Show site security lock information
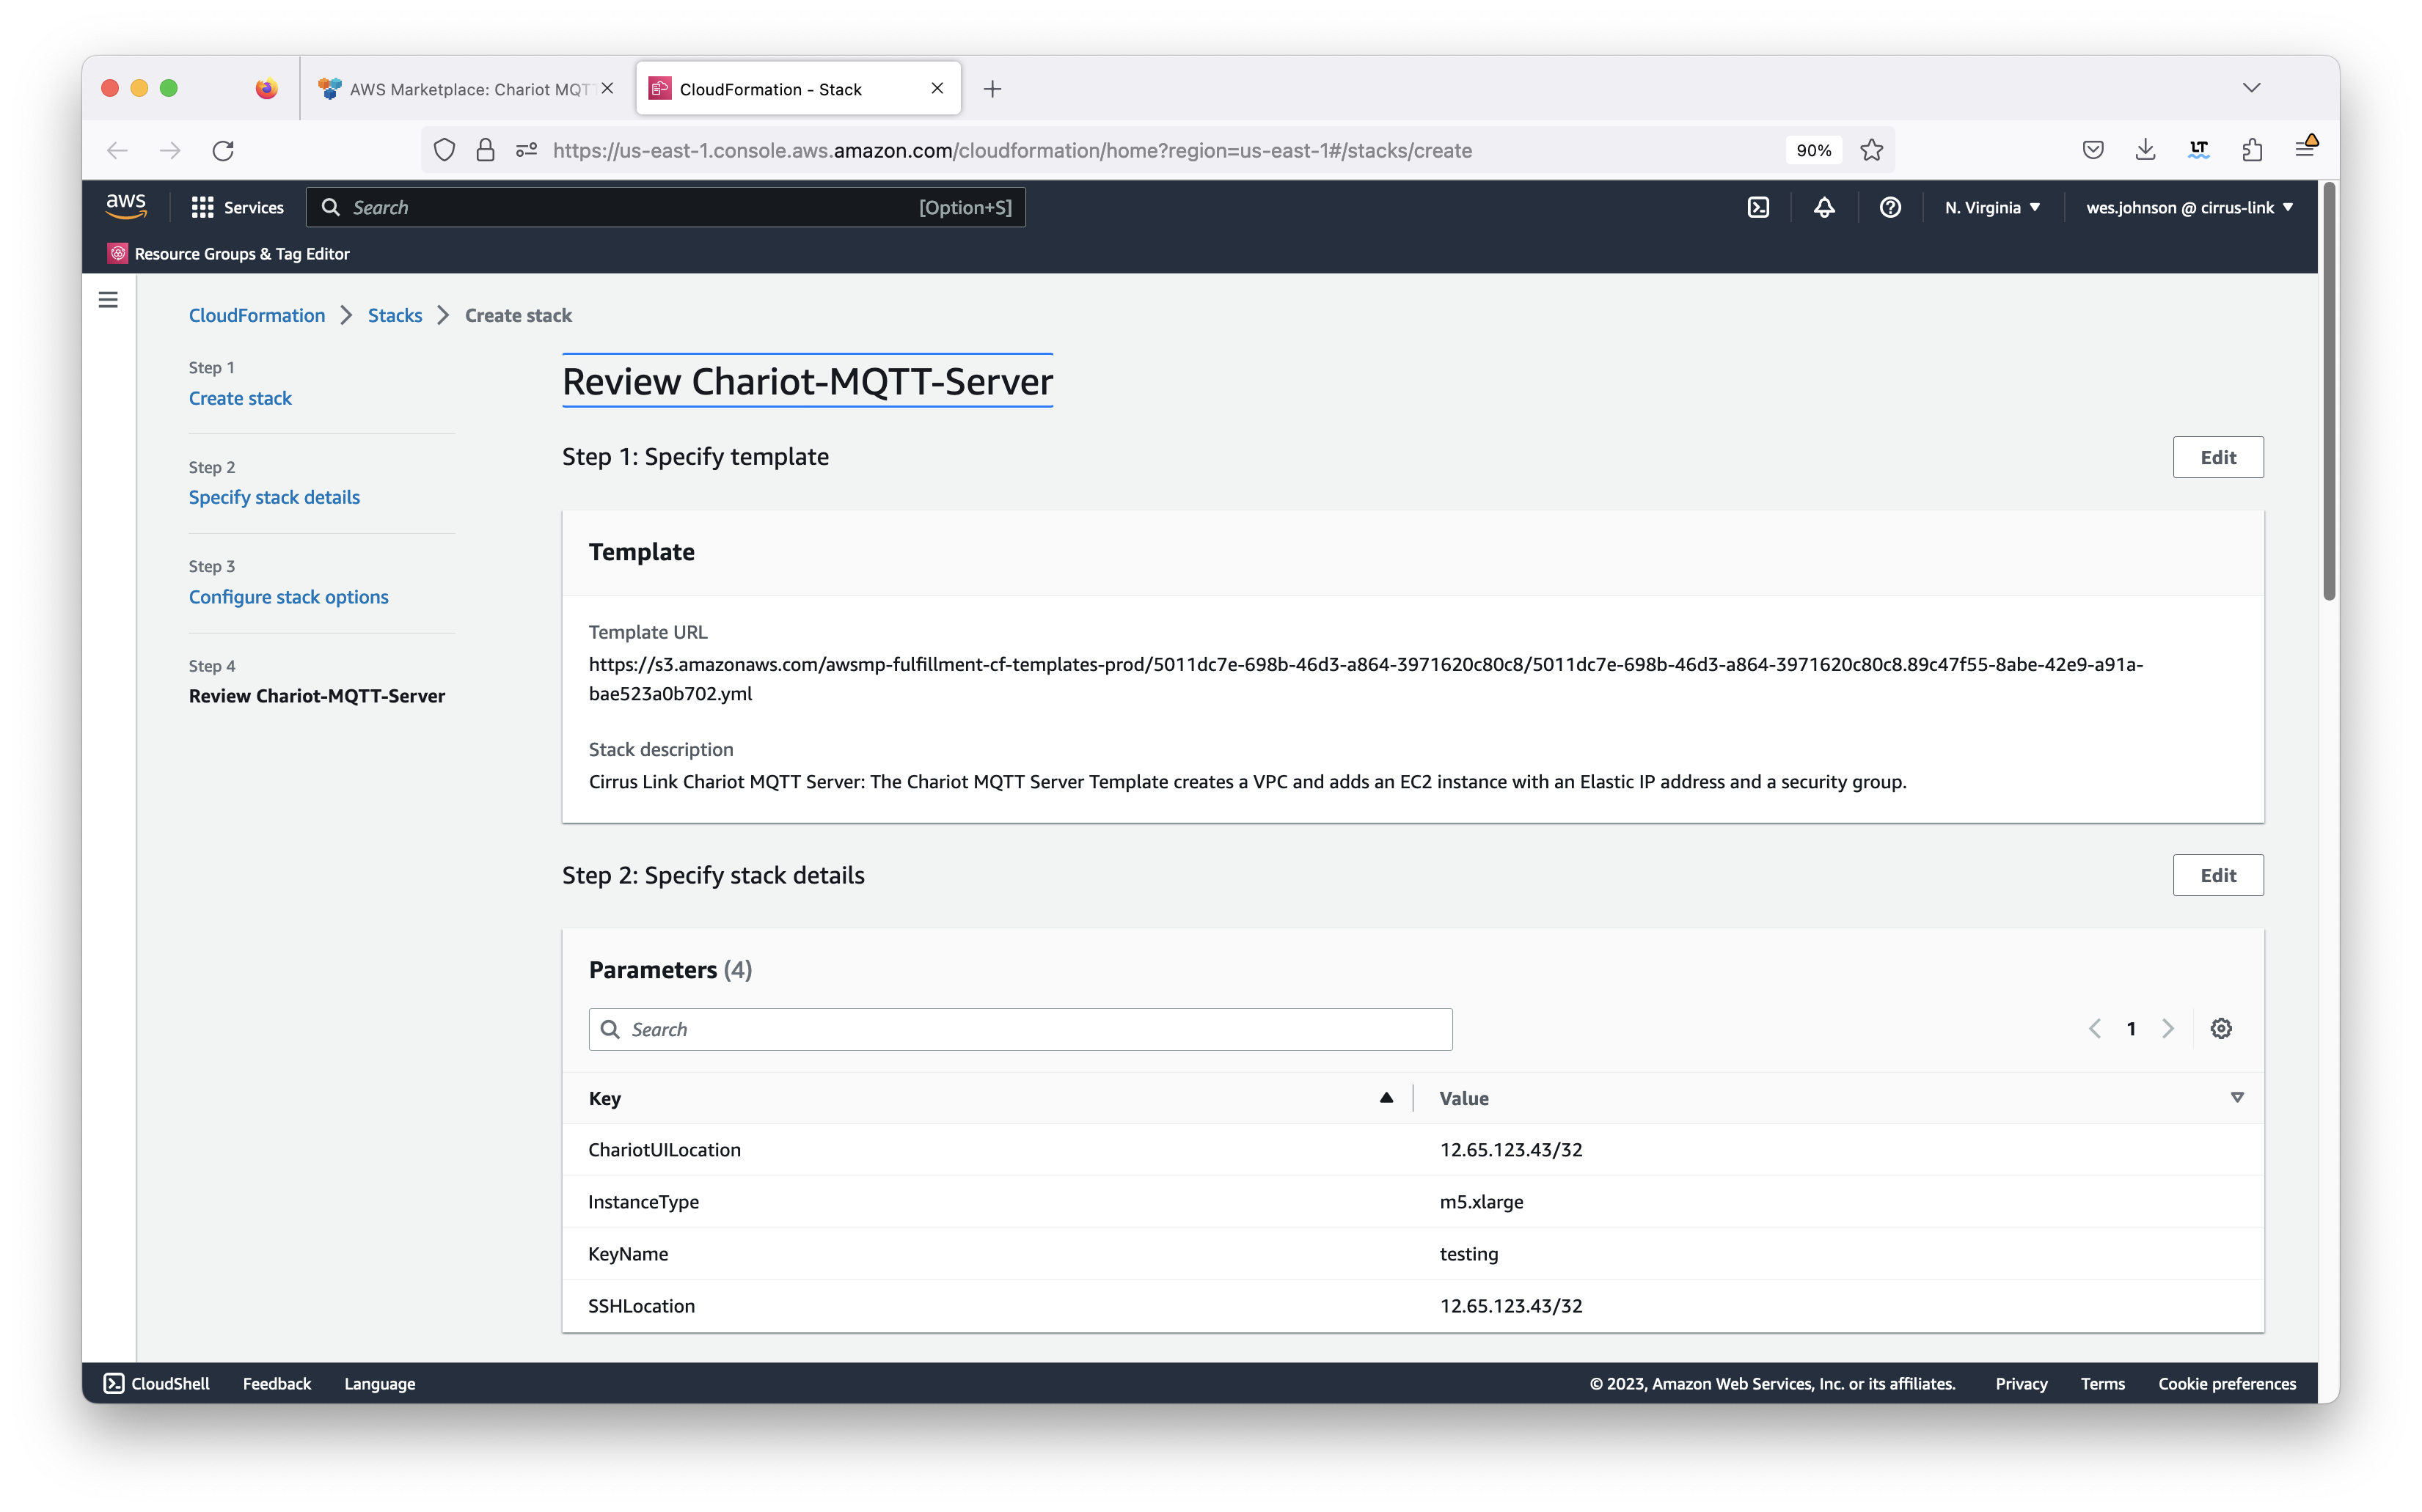The width and height of the screenshot is (2422, 1512). tap(485, 150)
